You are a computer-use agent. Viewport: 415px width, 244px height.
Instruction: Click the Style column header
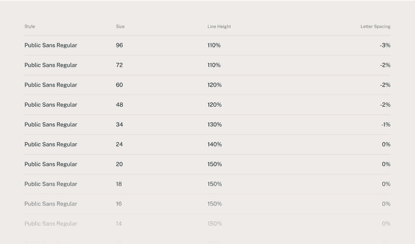[x=30, y=26]
